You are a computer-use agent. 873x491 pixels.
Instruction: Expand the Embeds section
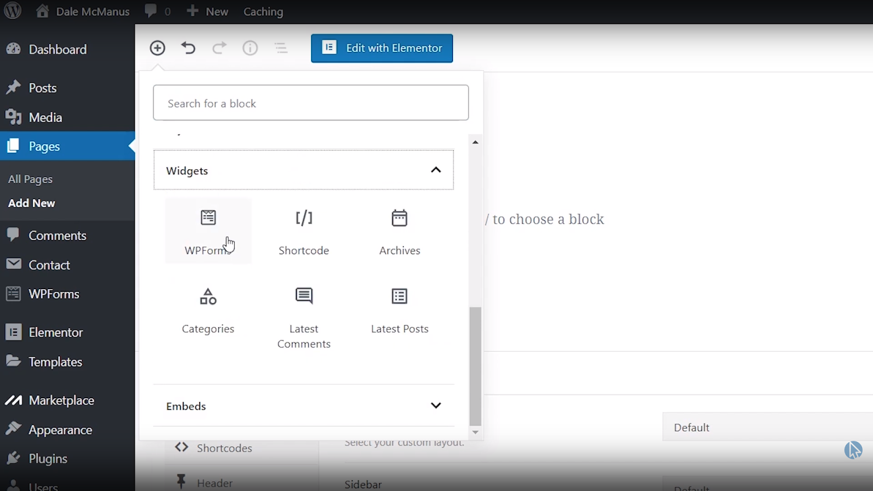303,406
